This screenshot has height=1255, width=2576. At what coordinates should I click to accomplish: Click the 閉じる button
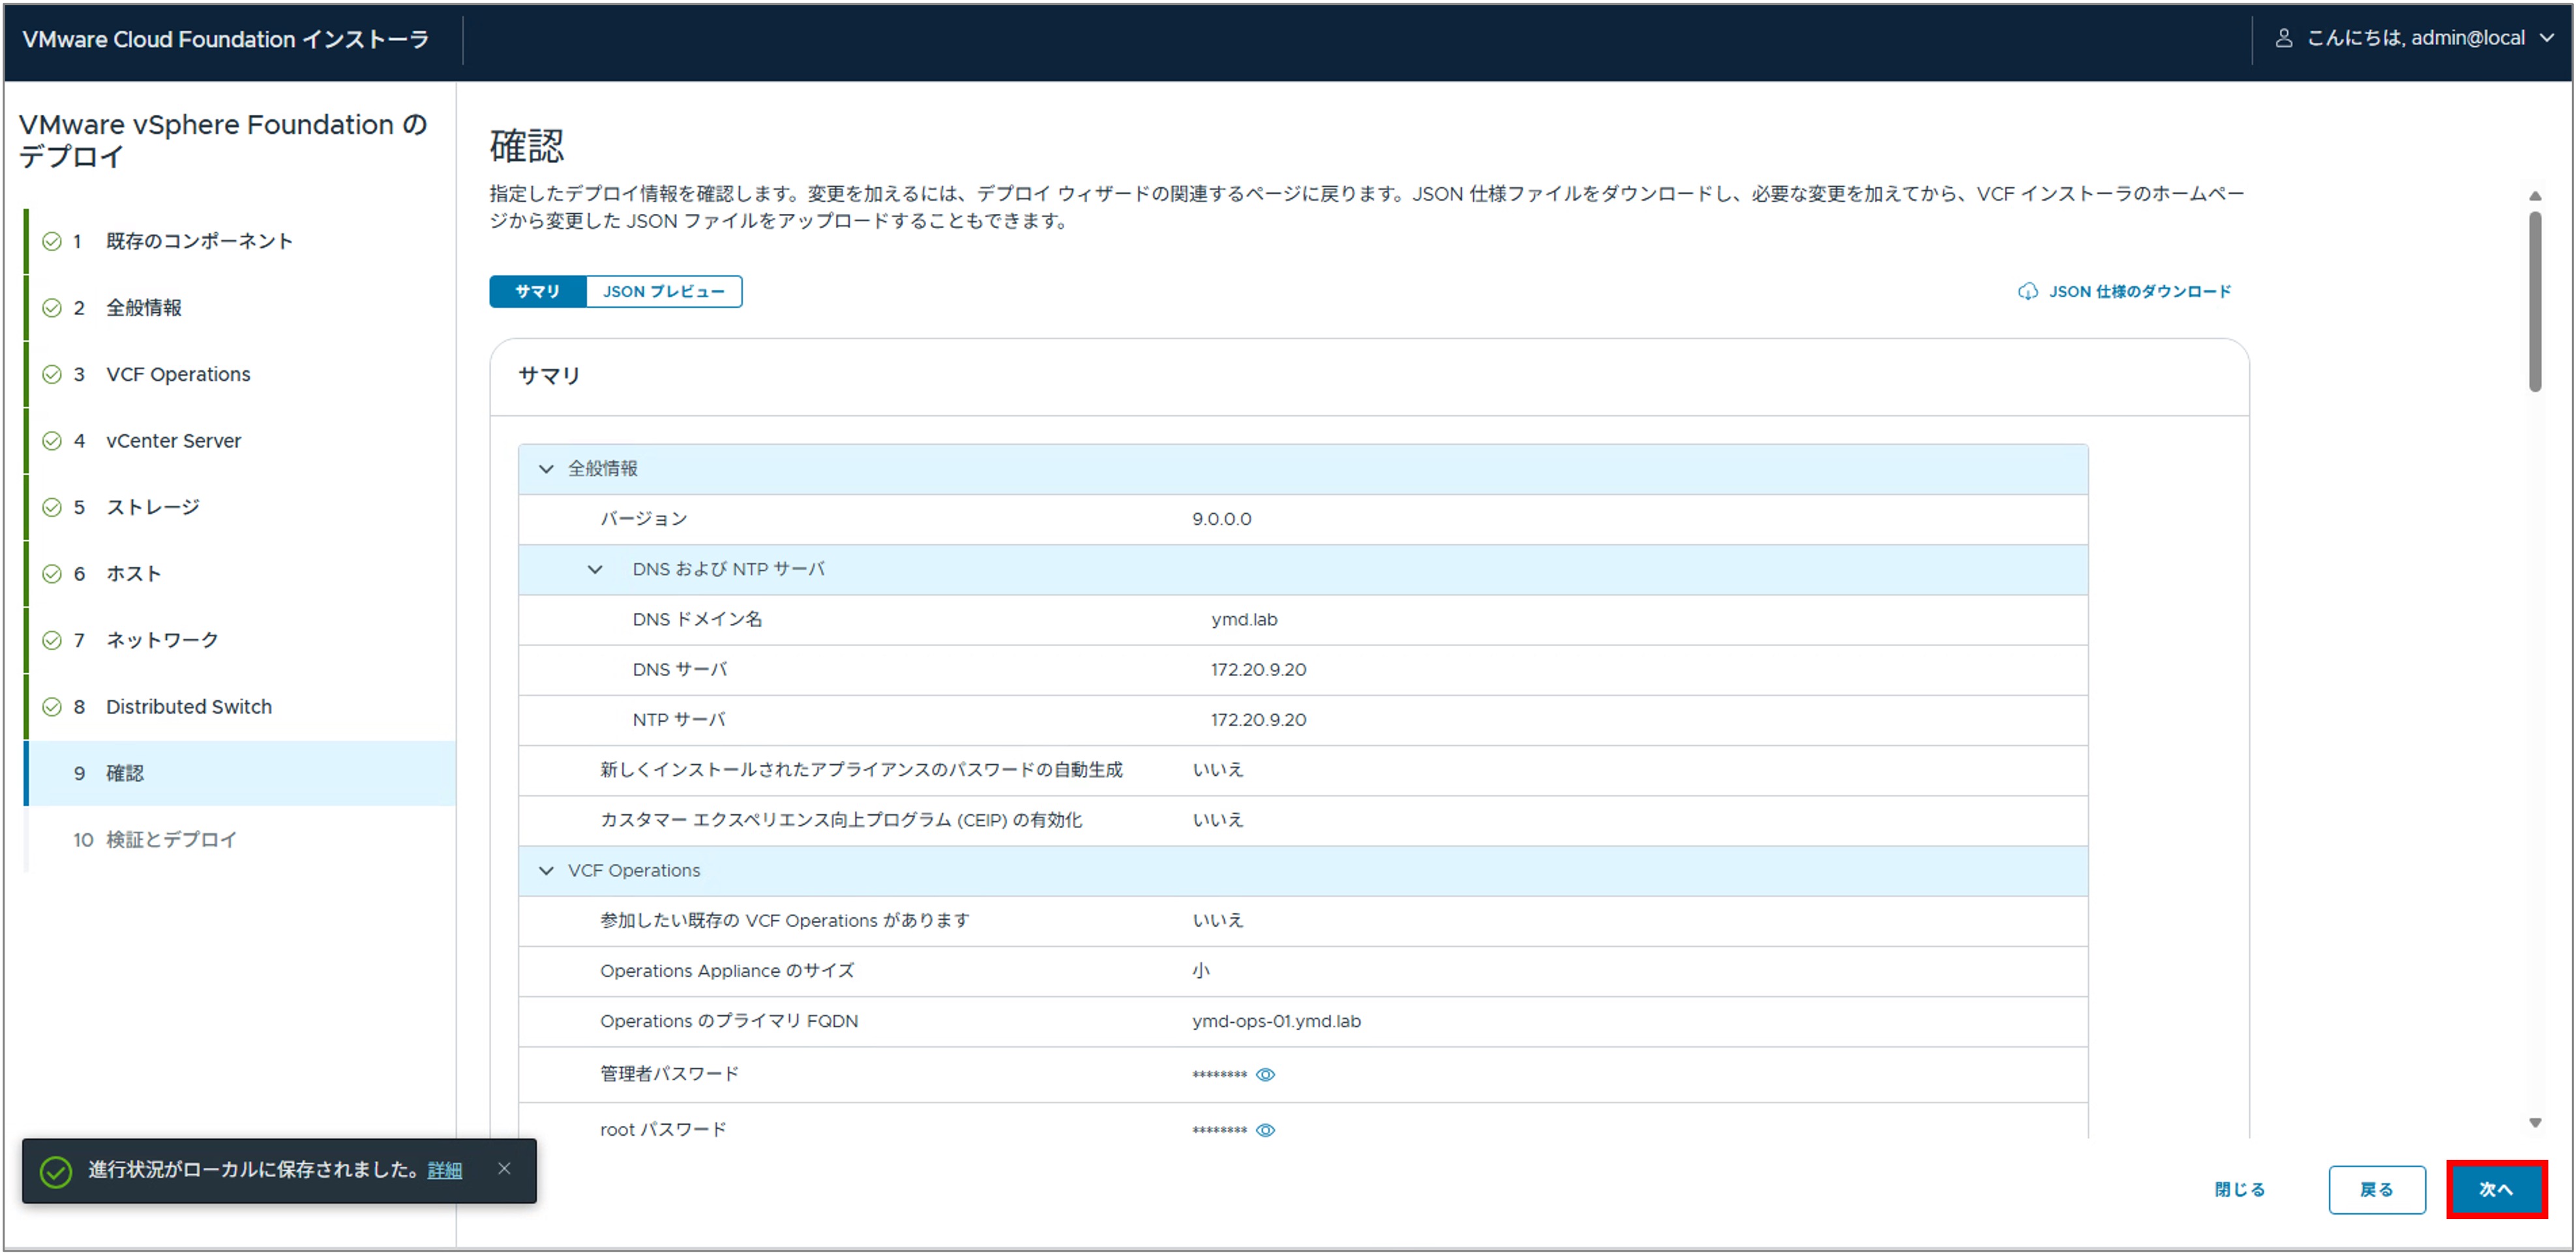2239,1189
